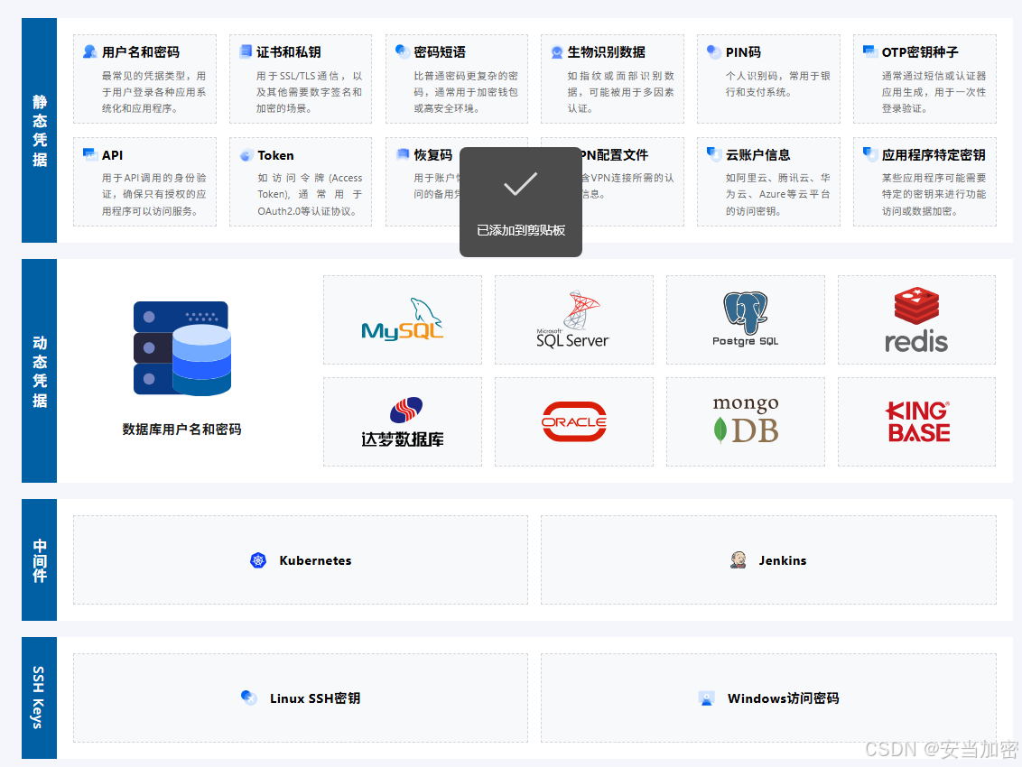
Task: Select the 动态凭据 side tab
Action: coord(39,371)
